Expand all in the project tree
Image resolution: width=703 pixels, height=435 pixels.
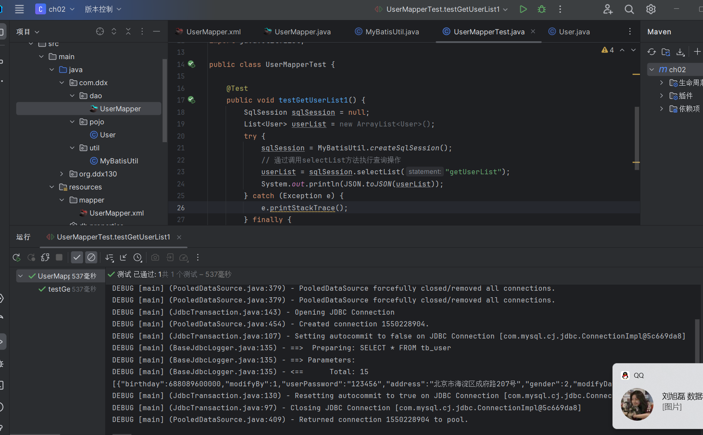(114, 31)
